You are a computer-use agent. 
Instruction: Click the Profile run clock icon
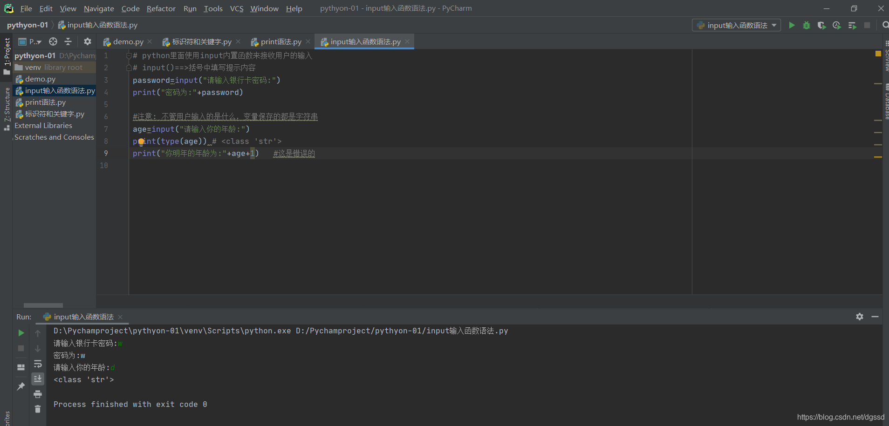[x=837, y=25]
